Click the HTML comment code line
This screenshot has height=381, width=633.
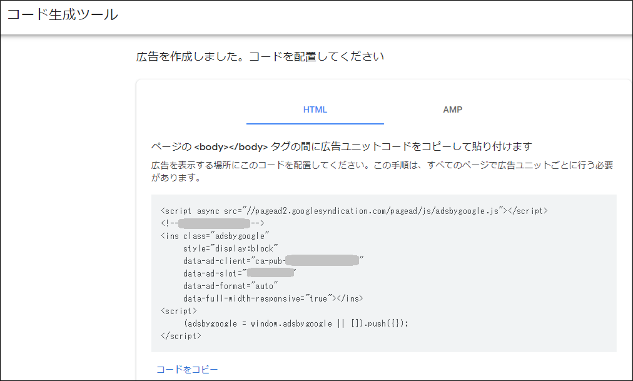[x=212, y=223]
